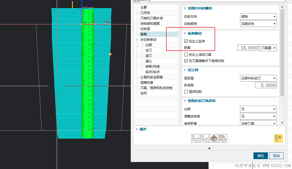Select 策略 in the tree
This screenshot has height=169, width=292.
tap(144, 34)
